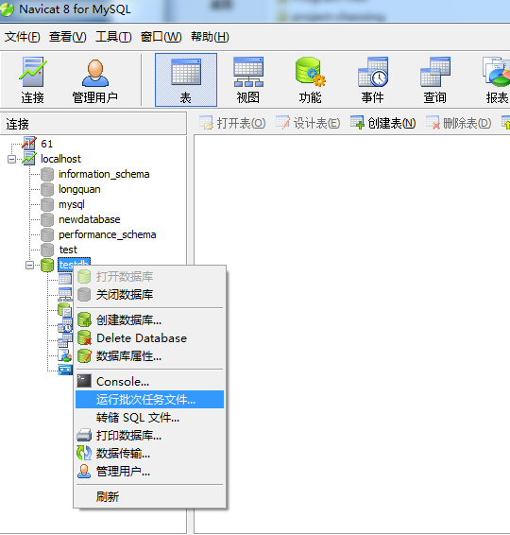Screen dimensions: 510x535
Task: Select the 视图 view toolbar icon
Action: click(248, 80)
